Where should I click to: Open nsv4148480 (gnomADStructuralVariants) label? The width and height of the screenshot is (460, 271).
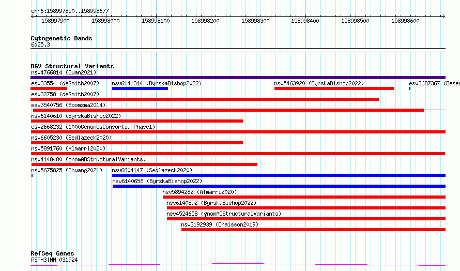pos(88,159)
